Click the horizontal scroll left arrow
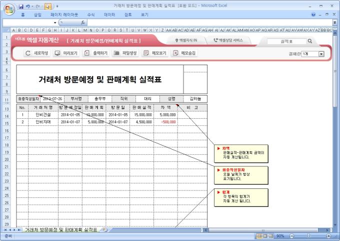 [206, 230]
